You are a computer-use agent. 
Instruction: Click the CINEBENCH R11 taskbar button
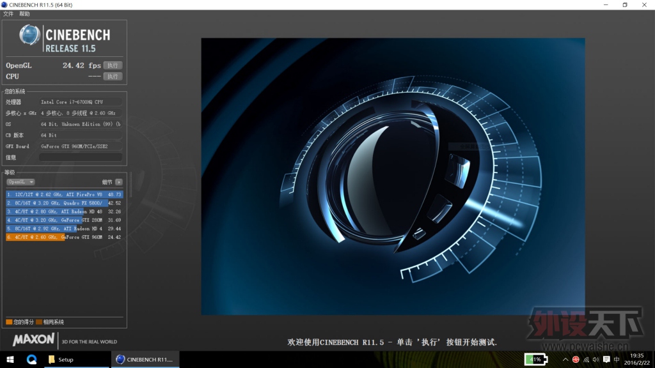coord(145,359)
